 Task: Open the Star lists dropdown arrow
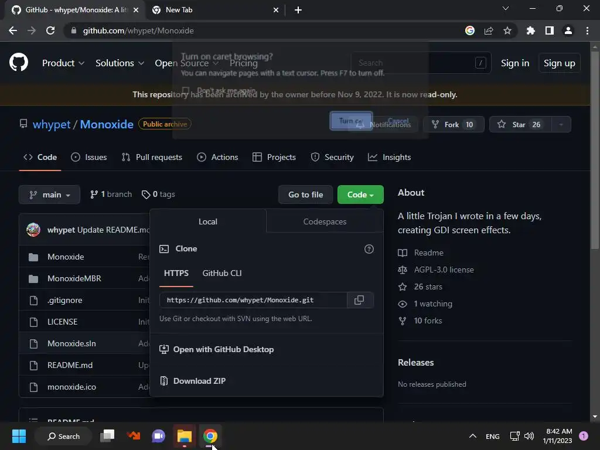[561, 124]
